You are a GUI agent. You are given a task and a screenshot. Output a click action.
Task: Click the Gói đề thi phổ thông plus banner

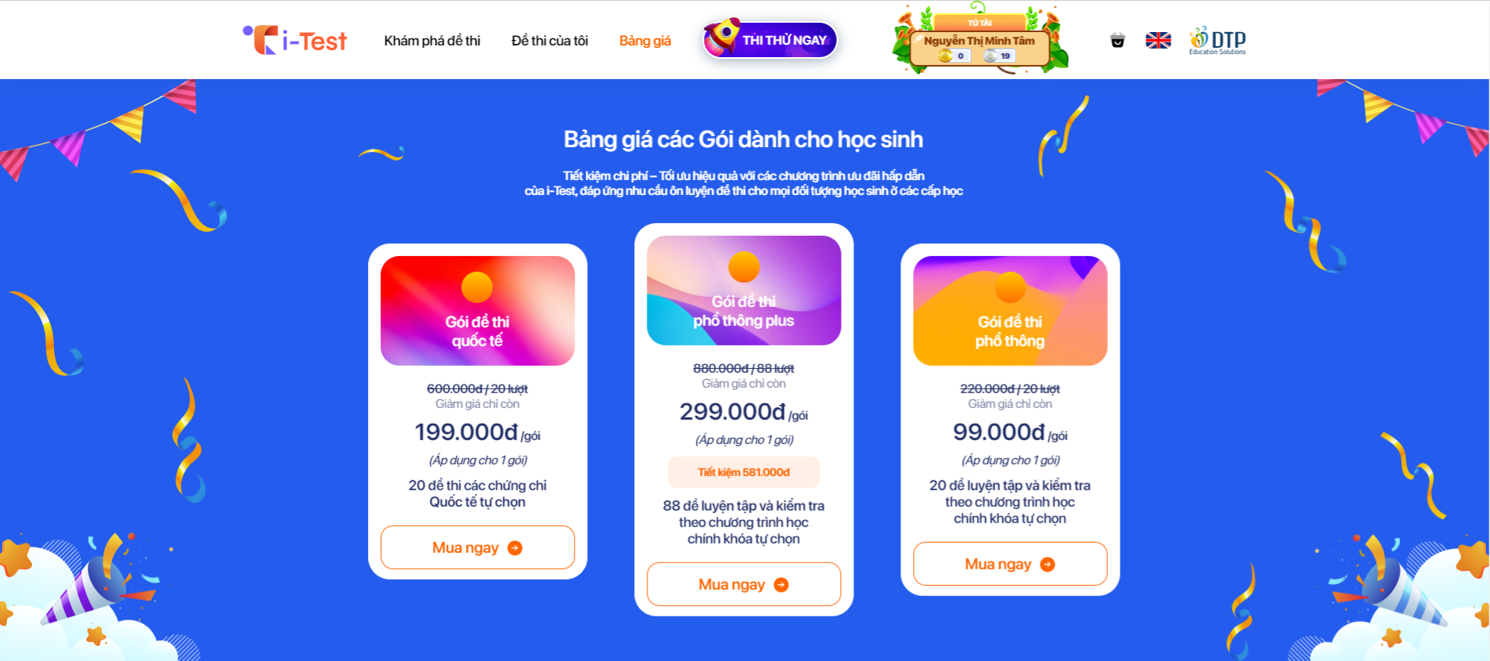coord(744,291)
